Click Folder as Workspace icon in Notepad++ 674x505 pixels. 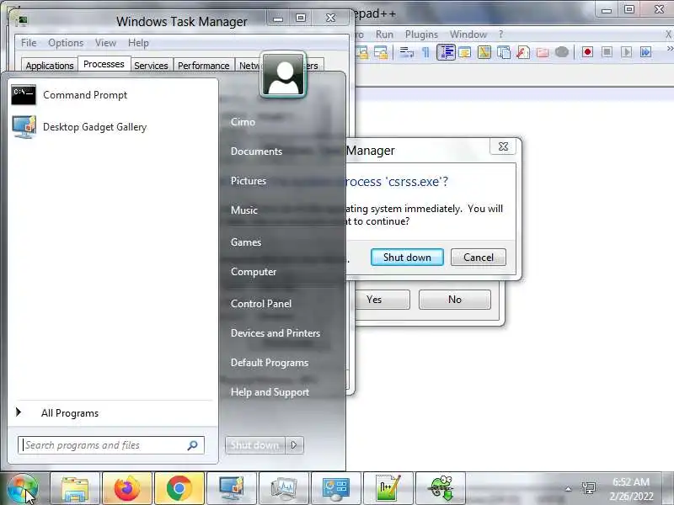point(543,52)
